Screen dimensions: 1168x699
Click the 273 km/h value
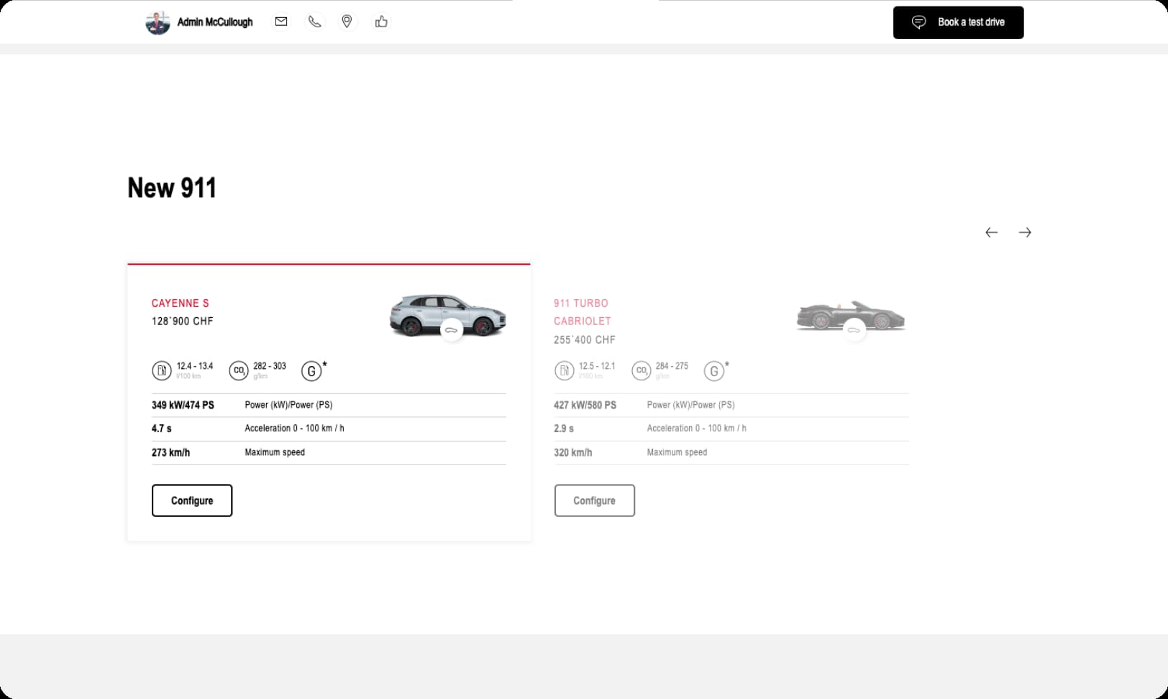[x=170, y=452]
